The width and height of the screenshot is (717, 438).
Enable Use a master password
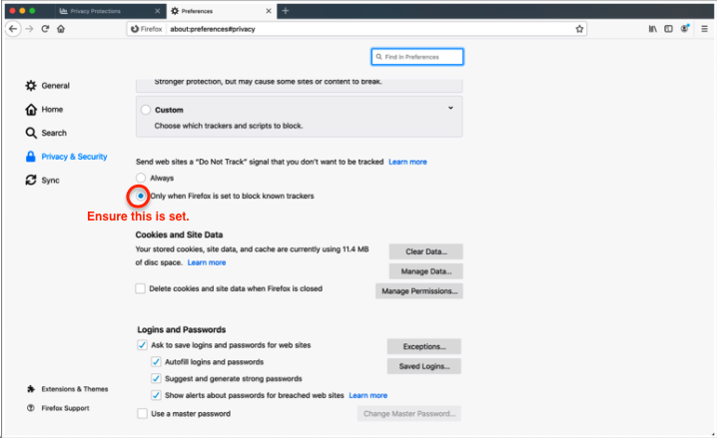tap(142, 414)
